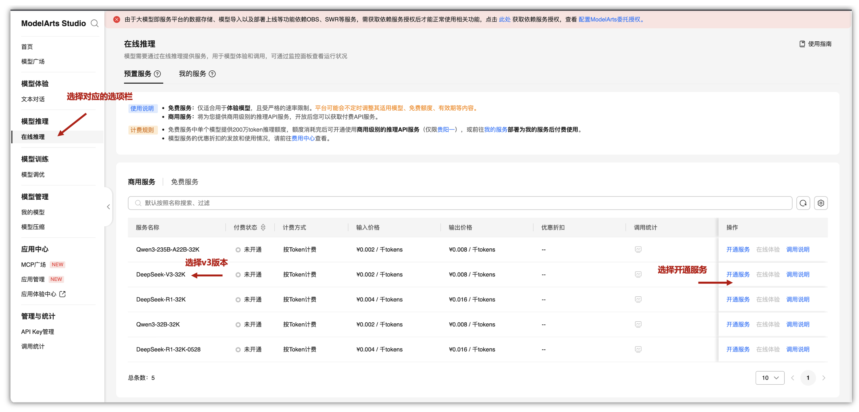Click external link icon next to 应用体验中心
This screenshot has height=412, width=859.
(x=63, y=294)
